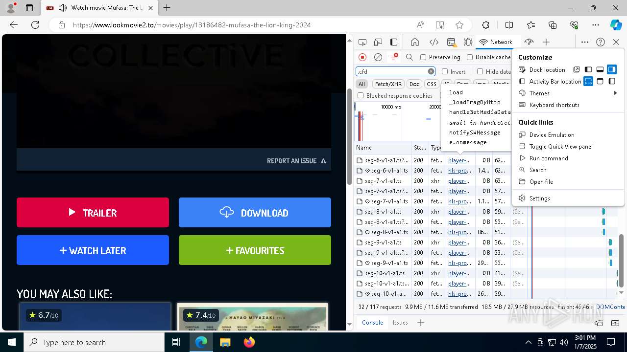Clear the network log
The image size is (627, 352).
378,57
